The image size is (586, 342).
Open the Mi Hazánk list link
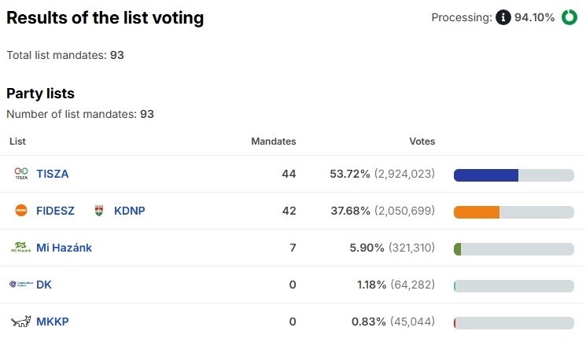(64, 248)
